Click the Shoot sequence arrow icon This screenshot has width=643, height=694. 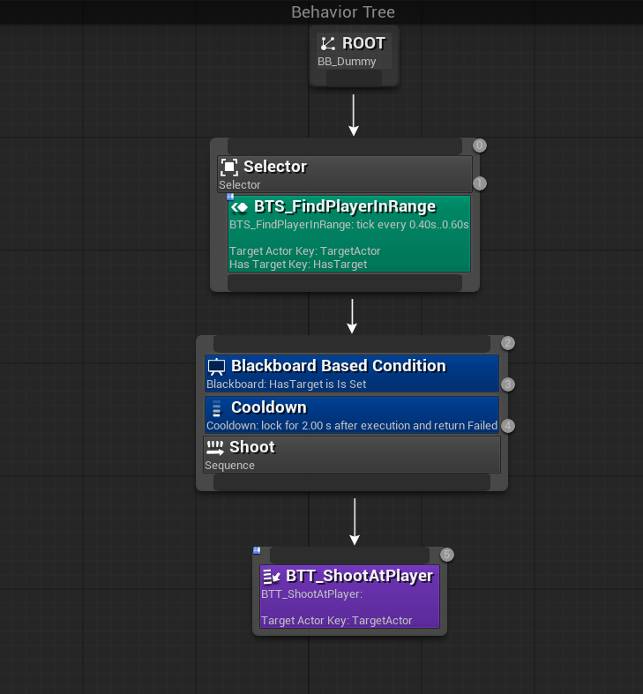(215, 448)
